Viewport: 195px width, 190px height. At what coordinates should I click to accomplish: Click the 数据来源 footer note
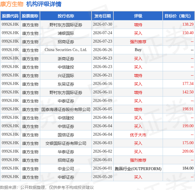[47, 187]
